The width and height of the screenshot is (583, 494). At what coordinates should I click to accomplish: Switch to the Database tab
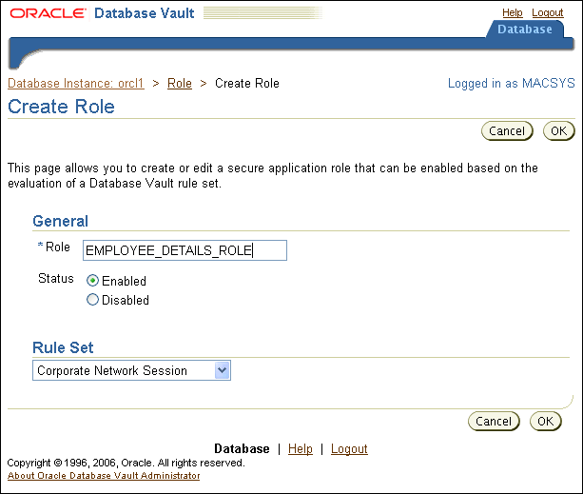click(x=524, y=30)
